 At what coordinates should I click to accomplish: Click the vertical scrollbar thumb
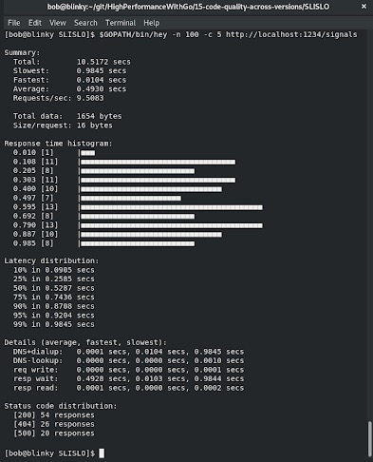pos(369,438)
